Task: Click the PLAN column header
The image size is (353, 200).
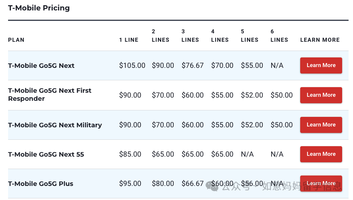Action: pos(16,40)
